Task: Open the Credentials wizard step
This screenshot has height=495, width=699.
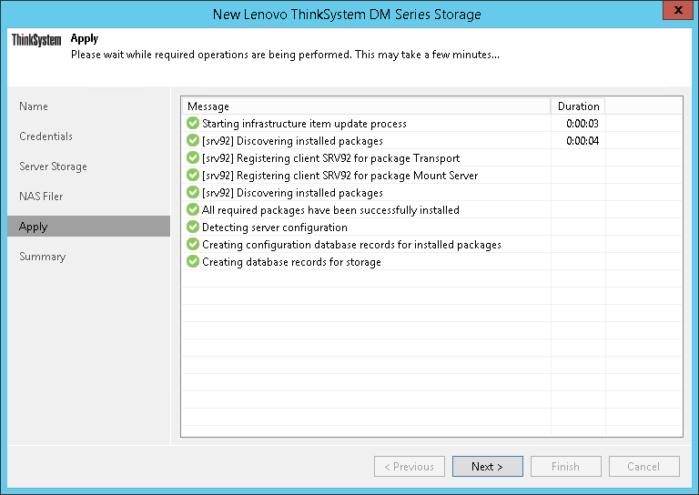Action: pos(46,136)
